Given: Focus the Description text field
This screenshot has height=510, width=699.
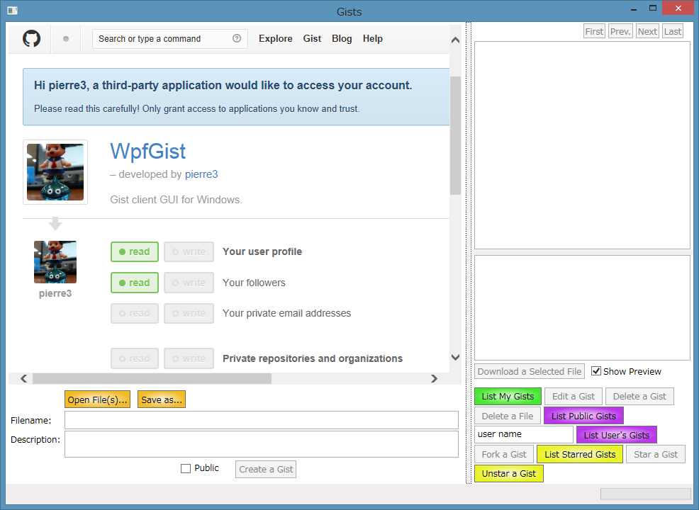Looking at the screenshot, I should coord(261,444).
